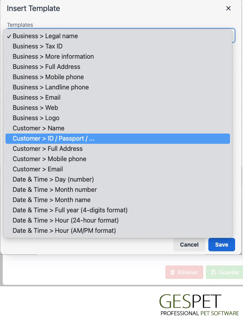The image size is (243, 323).
Task: Pick Customer > Full Address entry
Action: coord(118,149)
